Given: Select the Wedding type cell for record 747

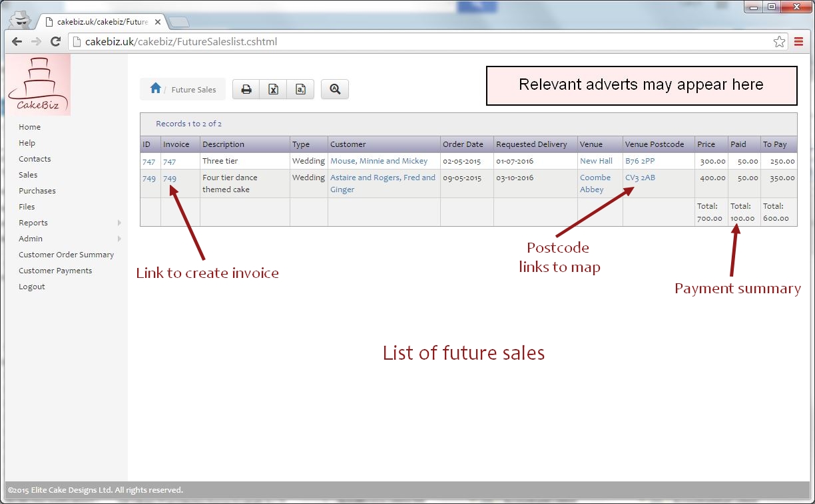Looking at the screenshot, I should [308, 160].
